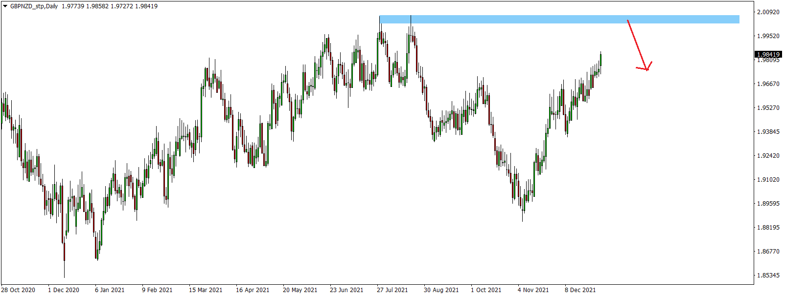Click the small triangle before GBPNZD_stp title
This screenshot has width=785, height=296.
(5, 6)
